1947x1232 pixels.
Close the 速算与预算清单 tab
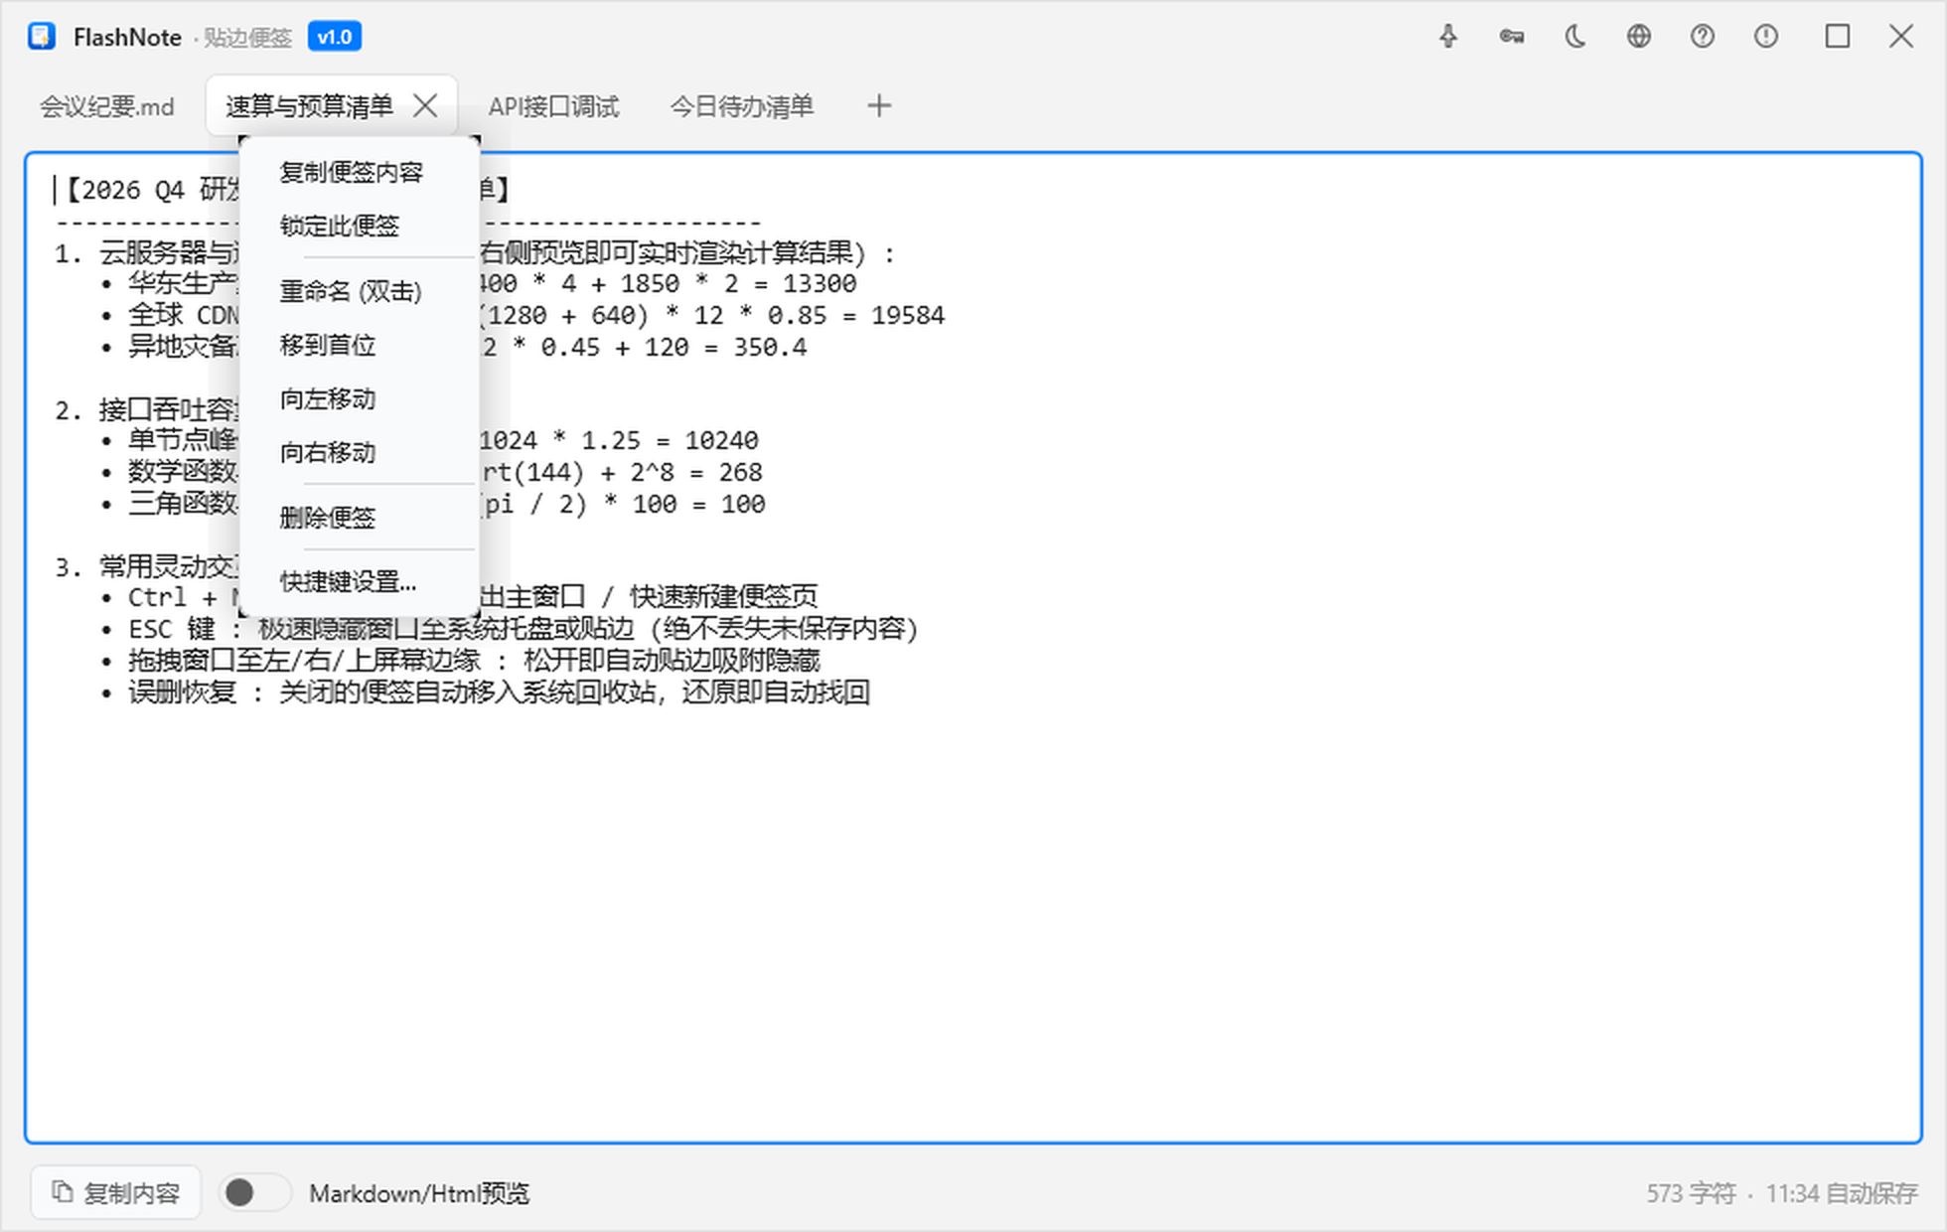425,105
